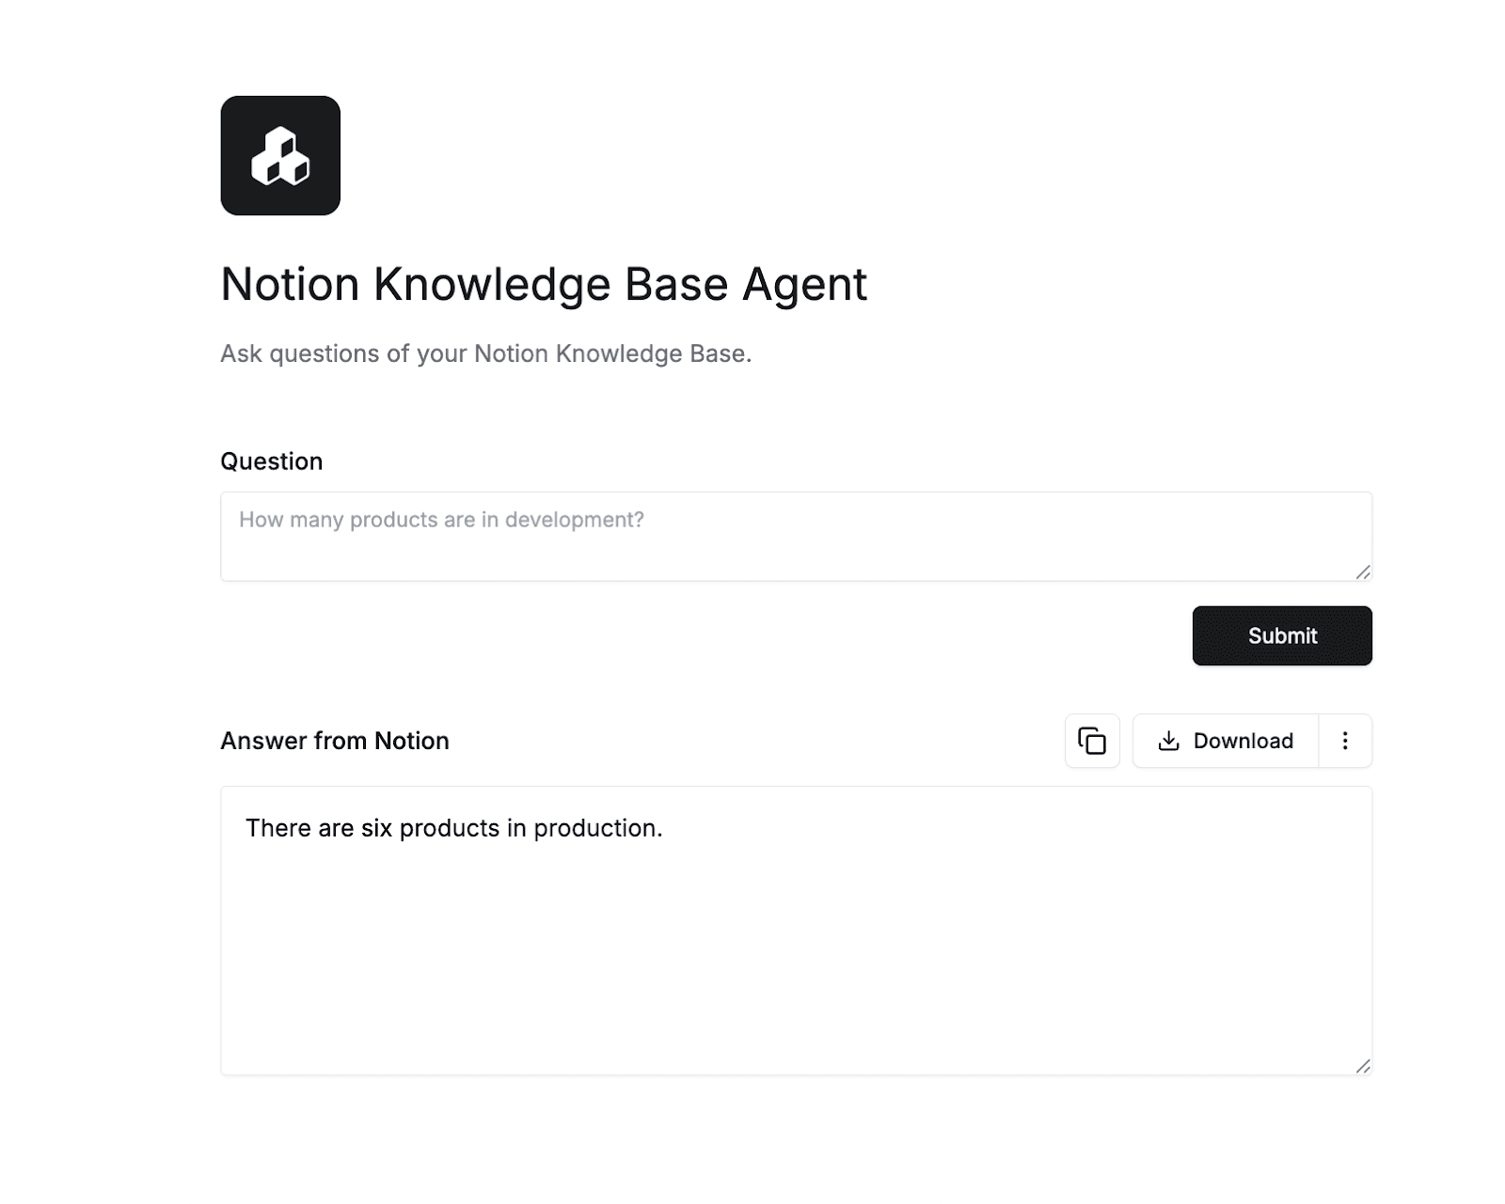Click the download arrow icon
Viewport: 1505px width, 1204px height.
click(x=1168, y=741)
